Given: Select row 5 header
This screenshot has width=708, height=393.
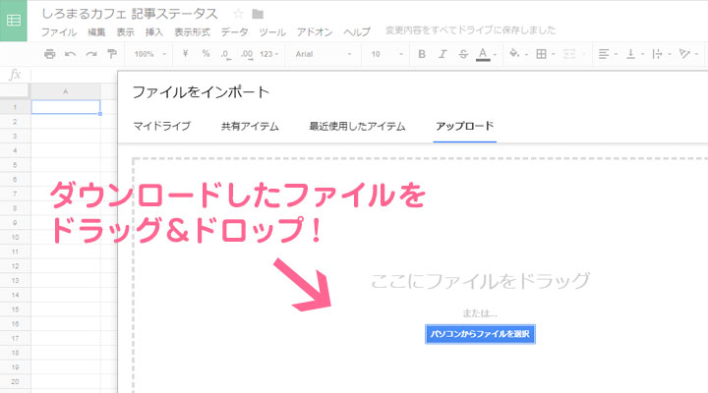Looking at the screenshot, I should (x=15, y=165).
